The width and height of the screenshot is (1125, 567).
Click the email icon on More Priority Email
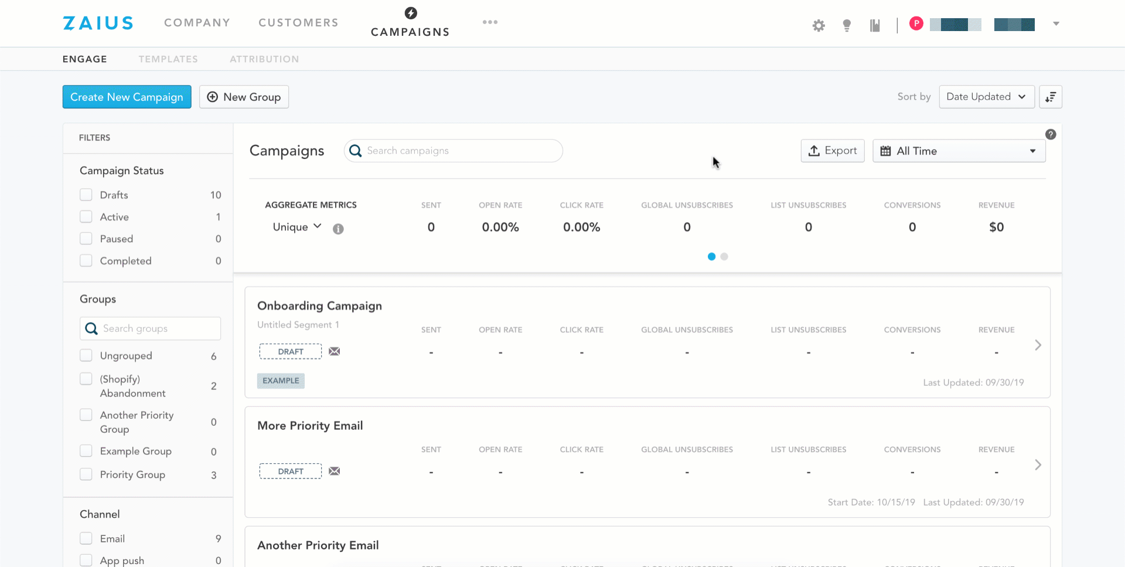pyautogui.click(x=335, y=471)
